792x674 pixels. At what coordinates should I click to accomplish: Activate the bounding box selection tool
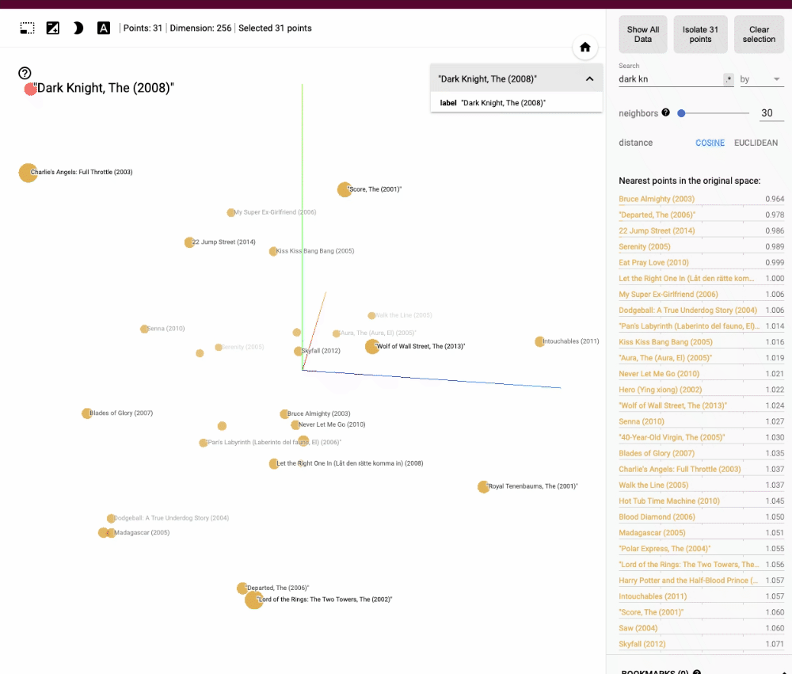28,29
